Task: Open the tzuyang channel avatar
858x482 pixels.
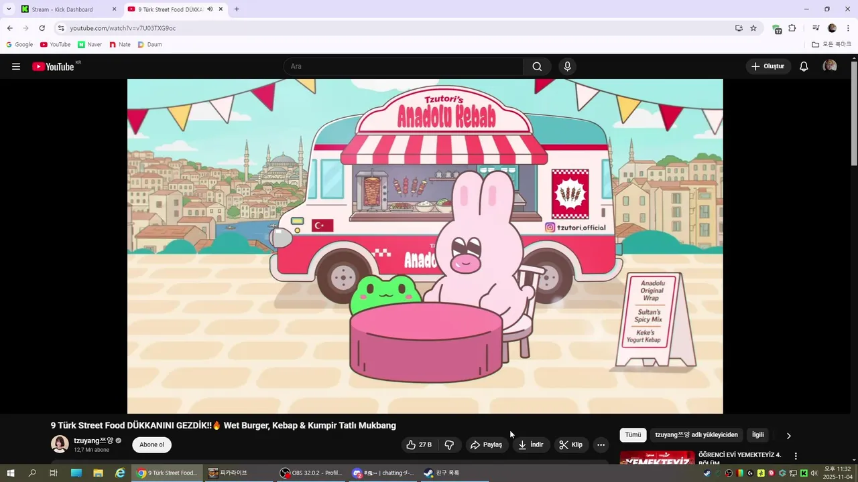Action: [60, 445]
